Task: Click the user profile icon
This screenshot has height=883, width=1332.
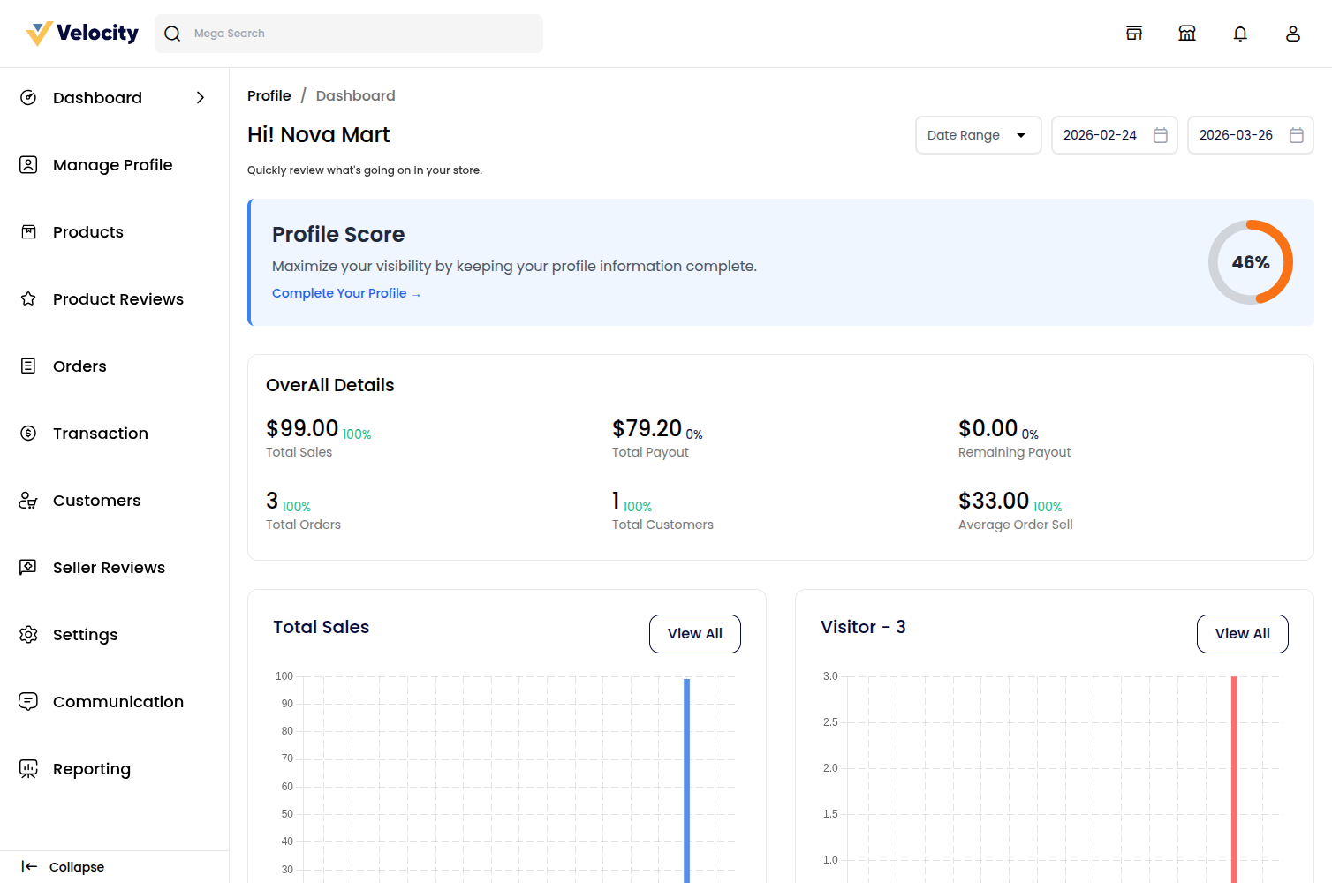Action: coord(1293,33)
